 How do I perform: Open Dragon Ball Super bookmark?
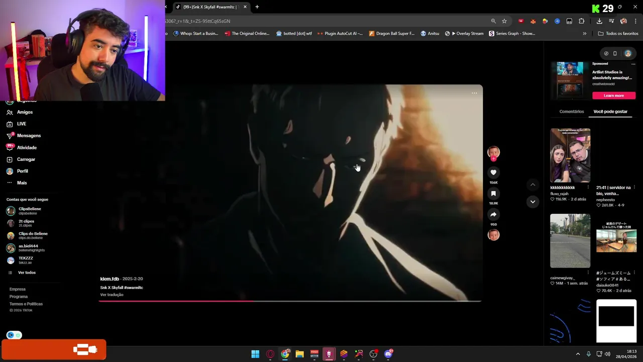click(392, 34)
